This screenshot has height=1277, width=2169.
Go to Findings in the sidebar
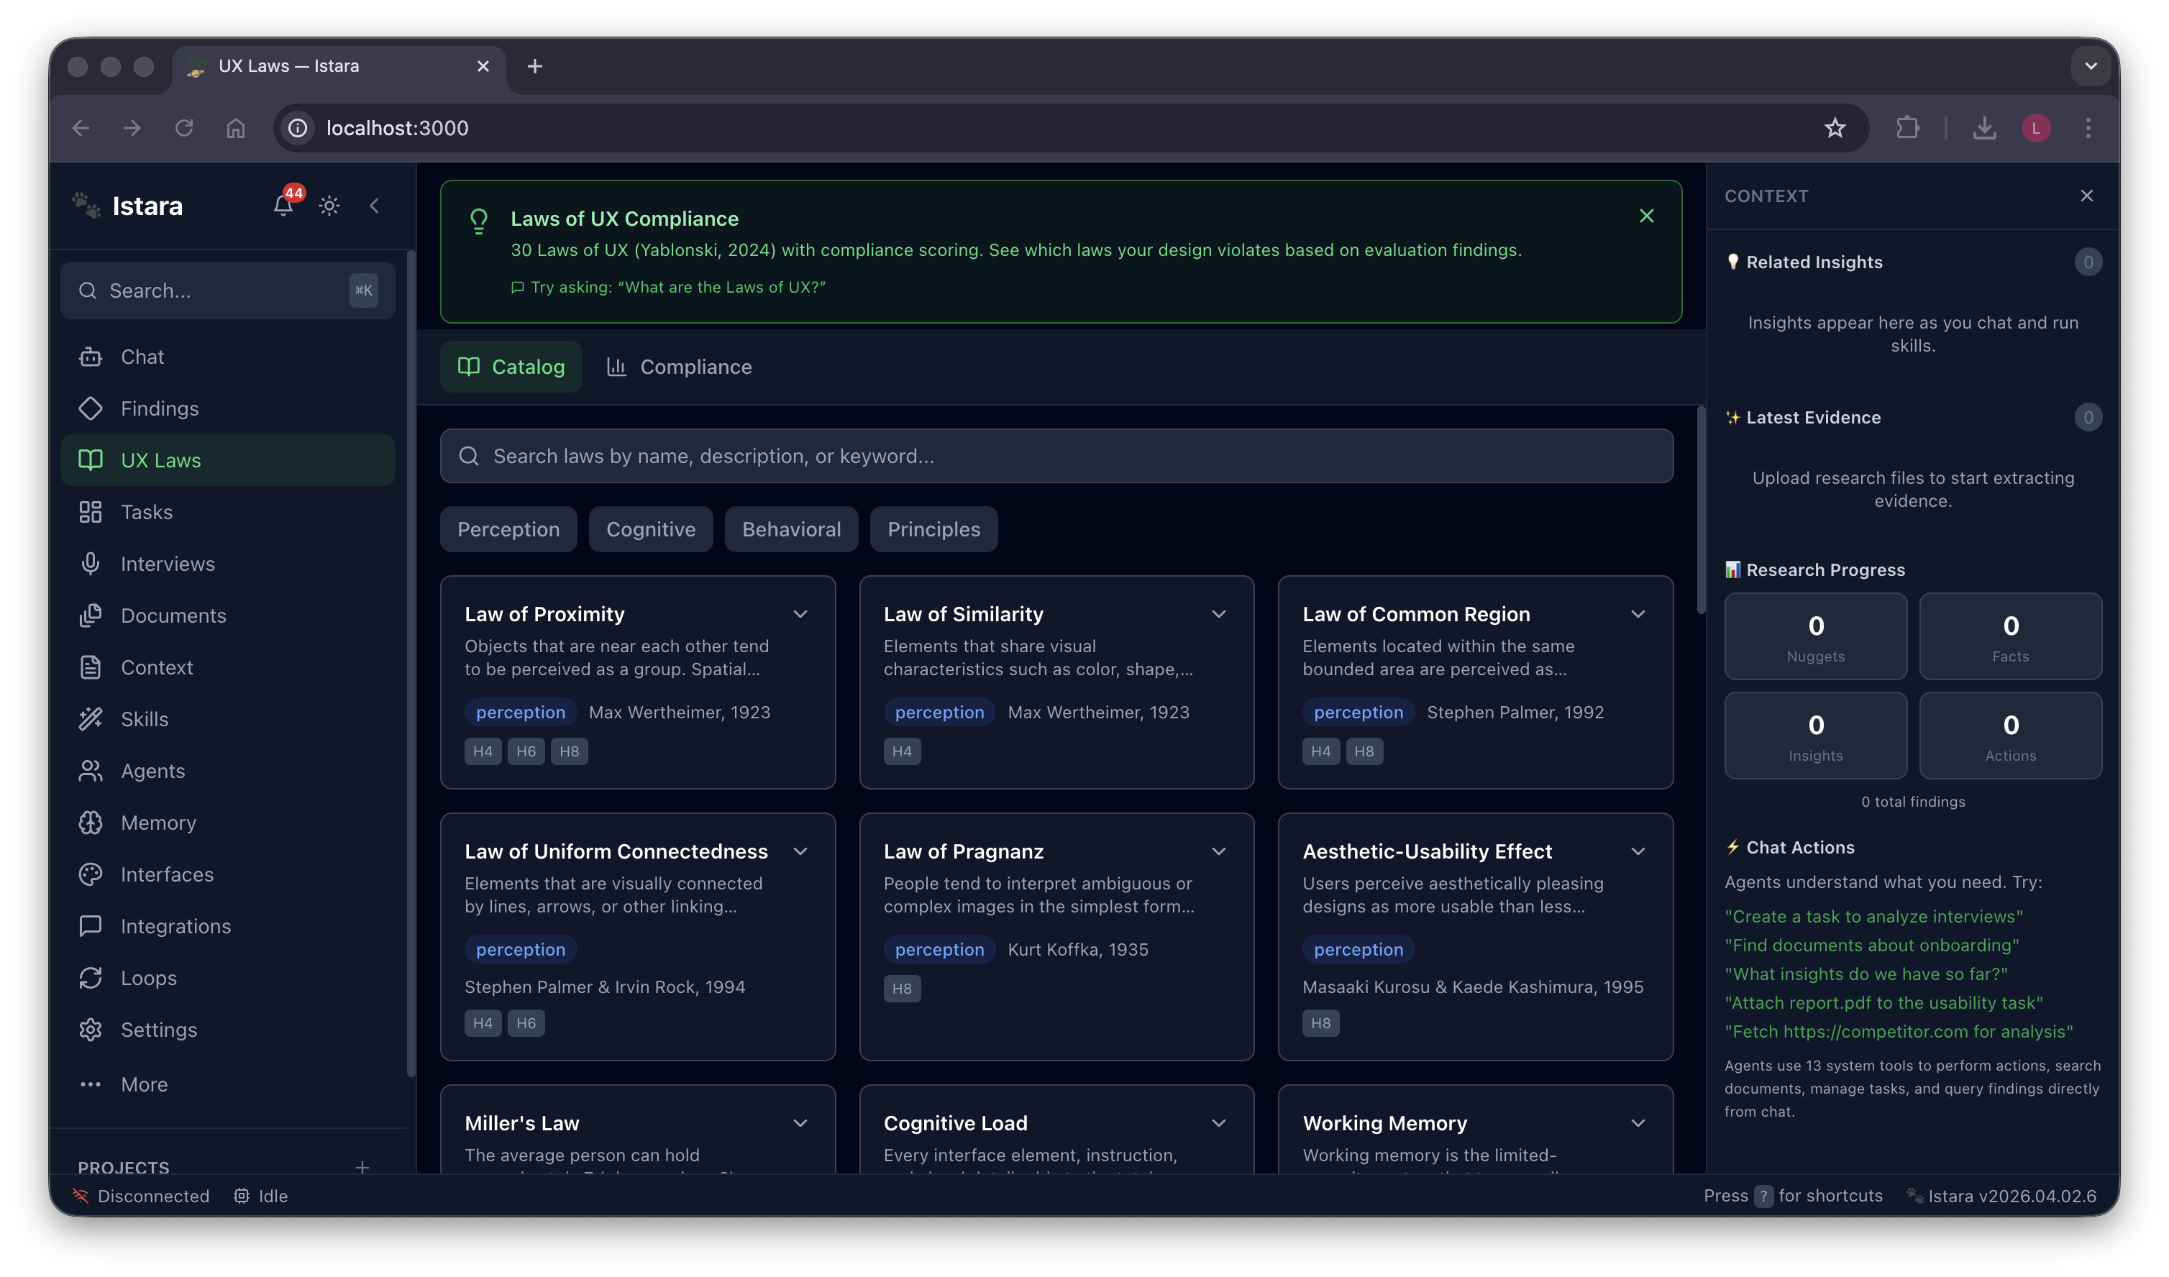159,408
